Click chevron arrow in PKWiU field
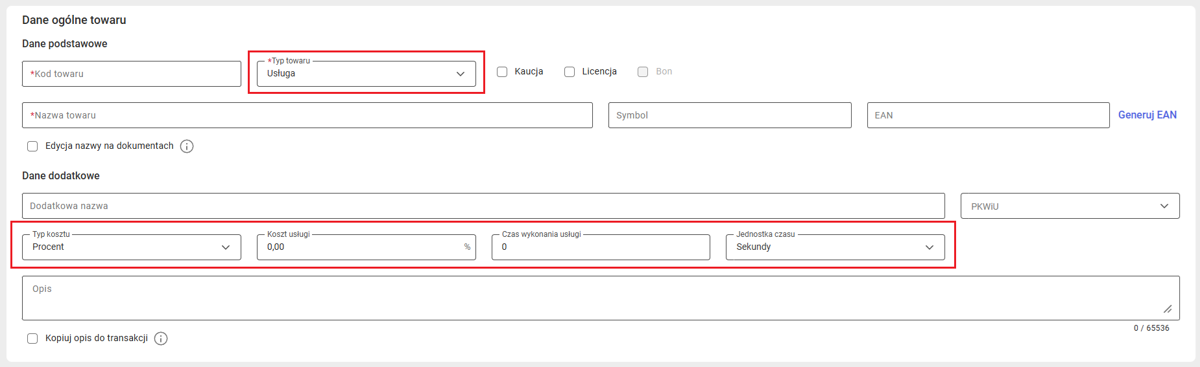Screen dimensions: 1200x367 coord(1164,206)
